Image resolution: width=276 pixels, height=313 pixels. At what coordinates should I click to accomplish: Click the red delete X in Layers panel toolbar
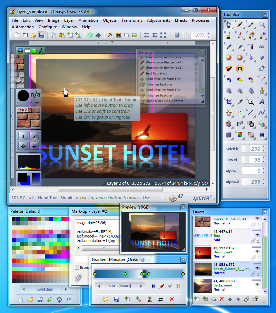tap(221, 299)
